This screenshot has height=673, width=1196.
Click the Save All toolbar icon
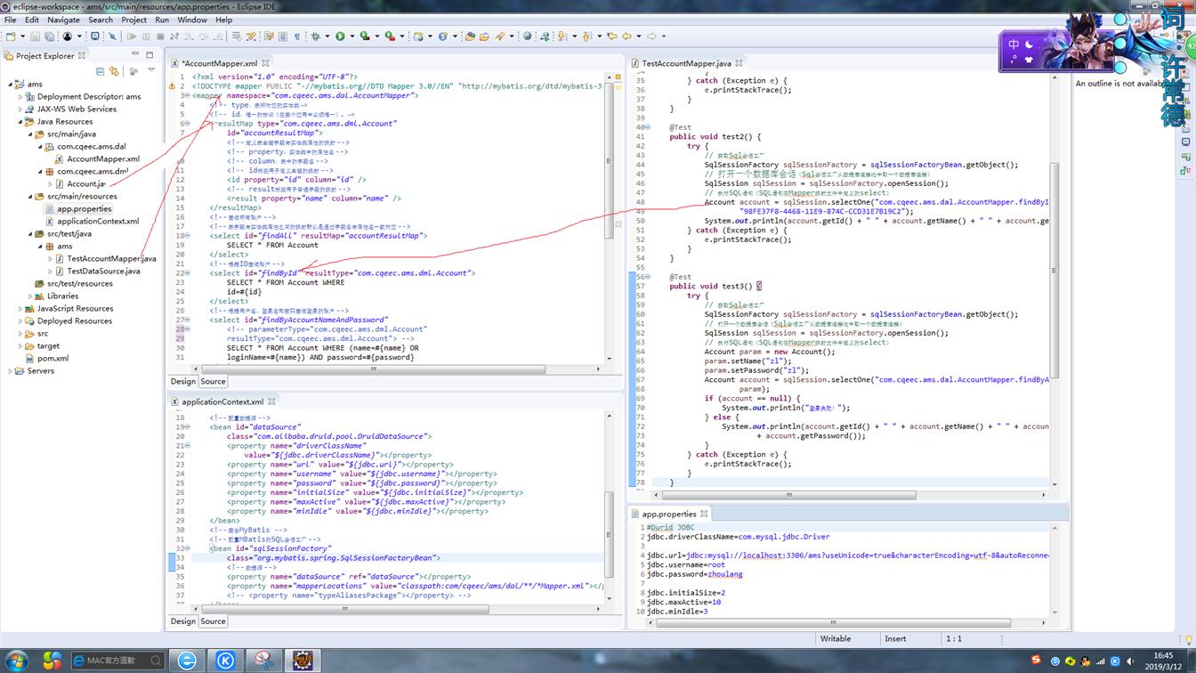(49, 36)
